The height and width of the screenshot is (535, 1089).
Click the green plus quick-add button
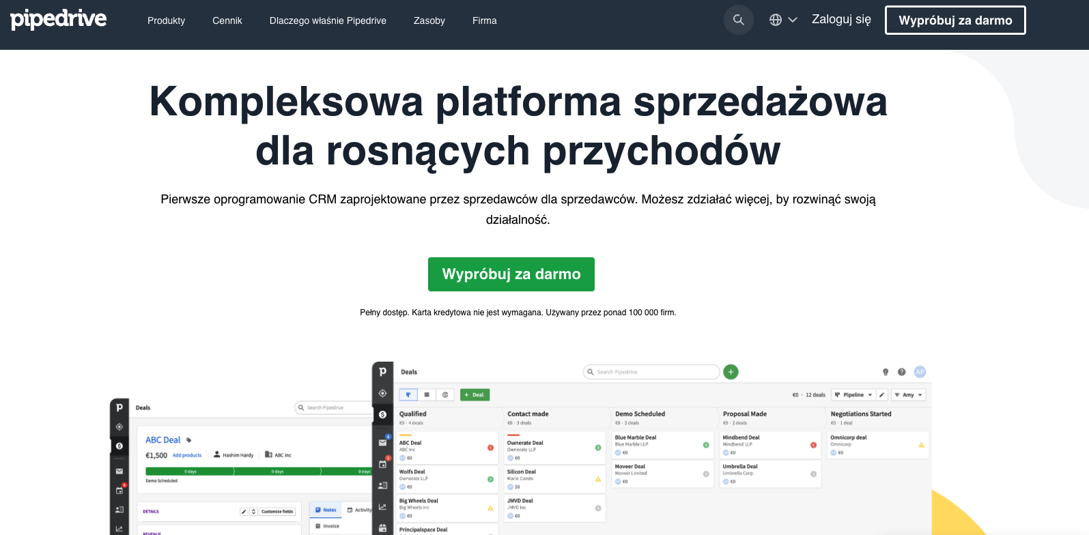pyautogui.click(x=731, y=372)
